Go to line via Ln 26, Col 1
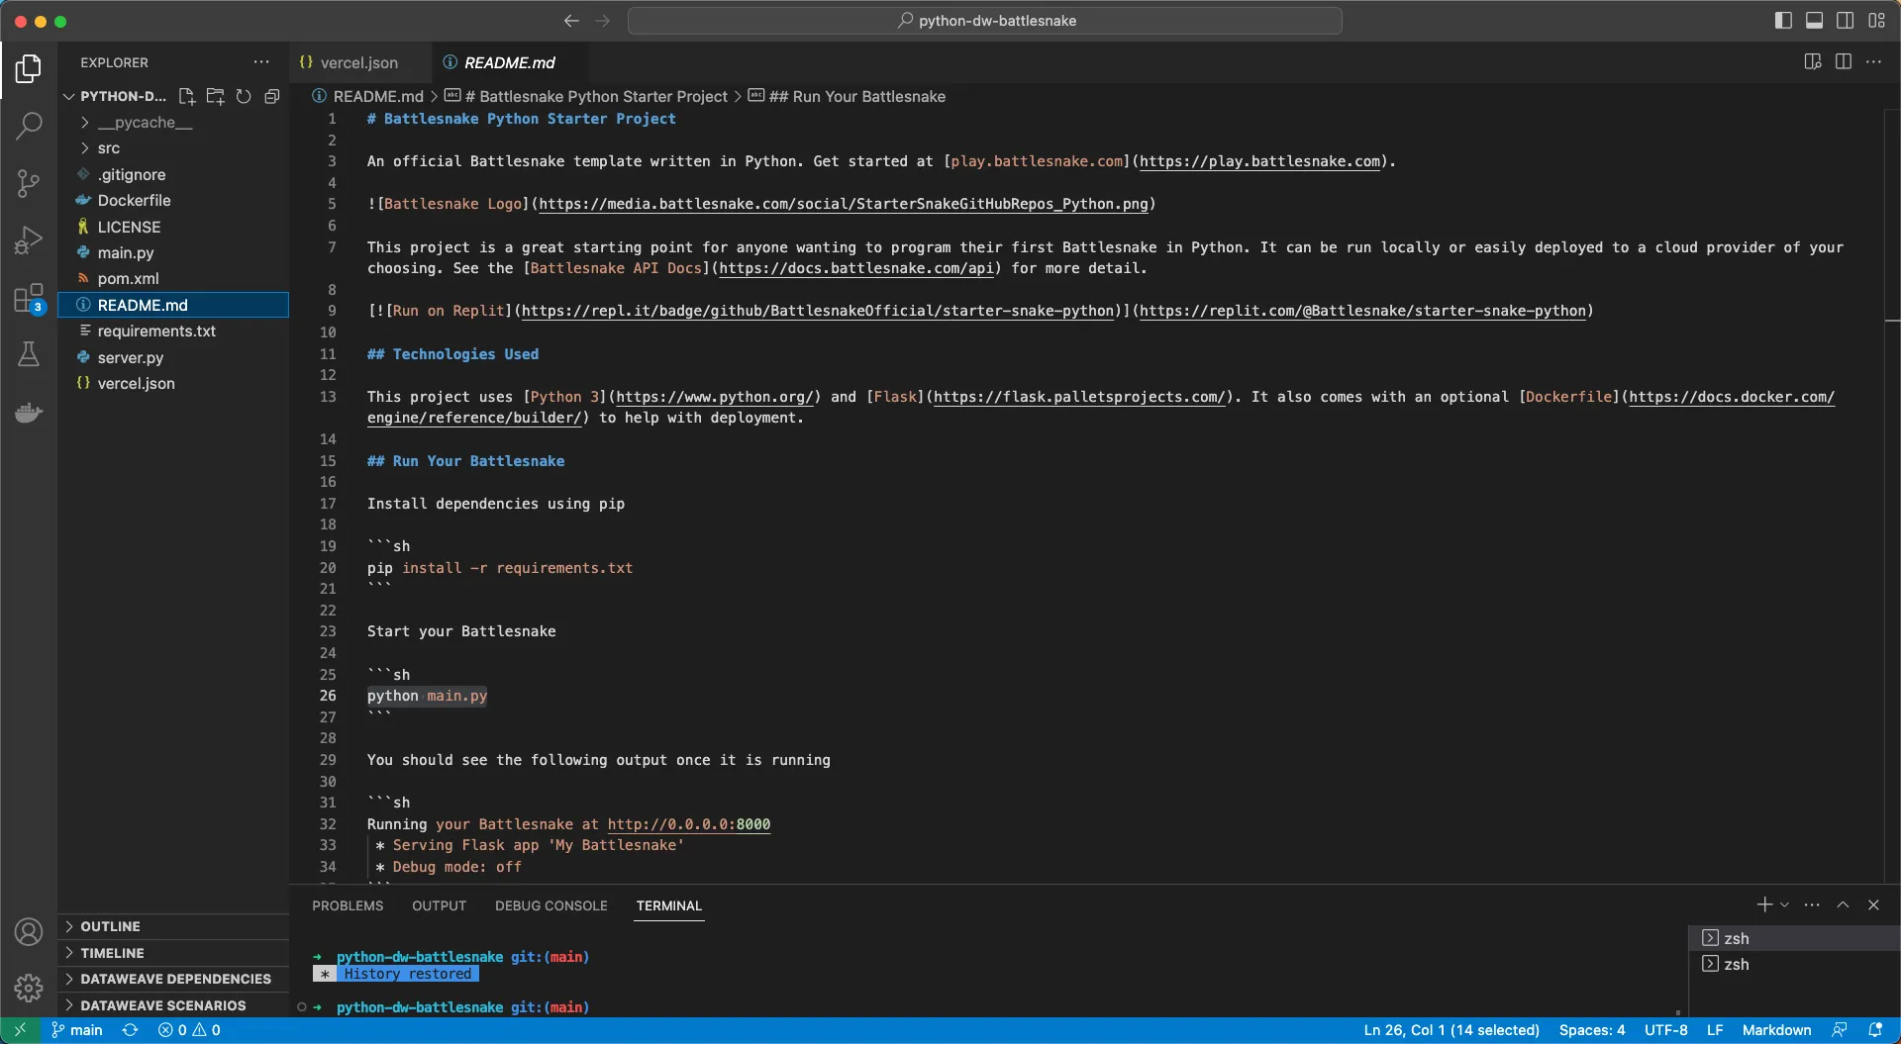This screenshot has width=1901, height=1044. coord(1451,1030)
